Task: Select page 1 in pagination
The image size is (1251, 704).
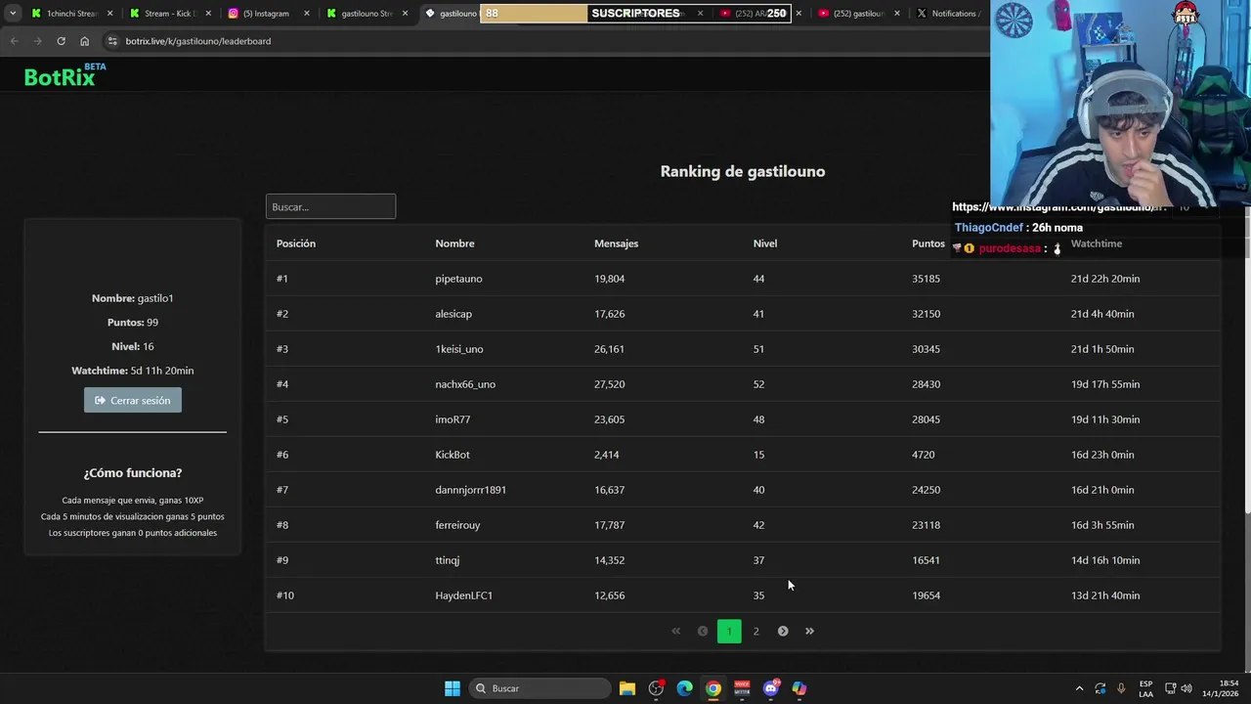Action: click(x=729, y=631)
